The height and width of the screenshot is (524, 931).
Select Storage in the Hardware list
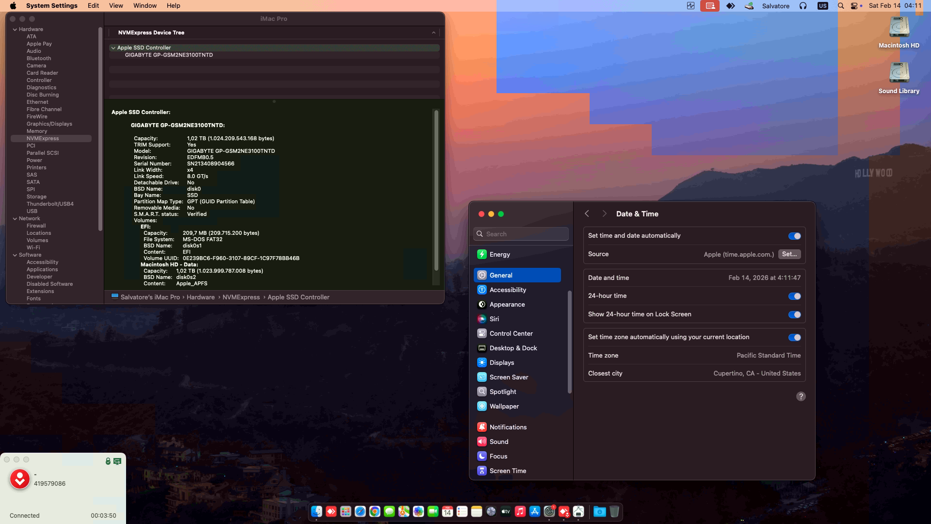(x=36, y=196)
